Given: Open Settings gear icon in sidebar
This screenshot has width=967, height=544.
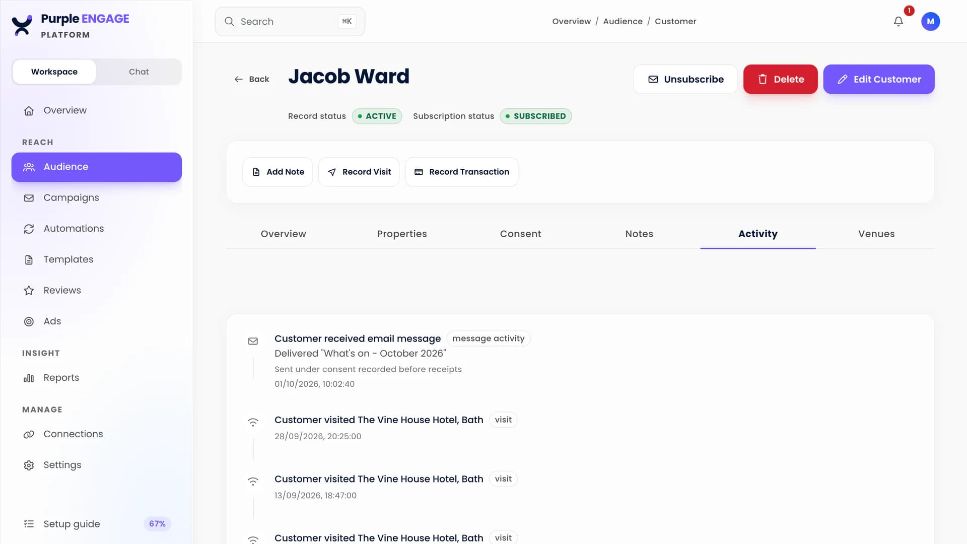Looking at the screenshot, I should coord(29,465).
